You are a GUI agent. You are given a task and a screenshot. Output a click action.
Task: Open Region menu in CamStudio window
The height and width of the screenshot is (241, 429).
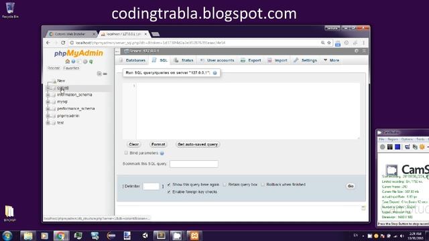coord(393,139)
